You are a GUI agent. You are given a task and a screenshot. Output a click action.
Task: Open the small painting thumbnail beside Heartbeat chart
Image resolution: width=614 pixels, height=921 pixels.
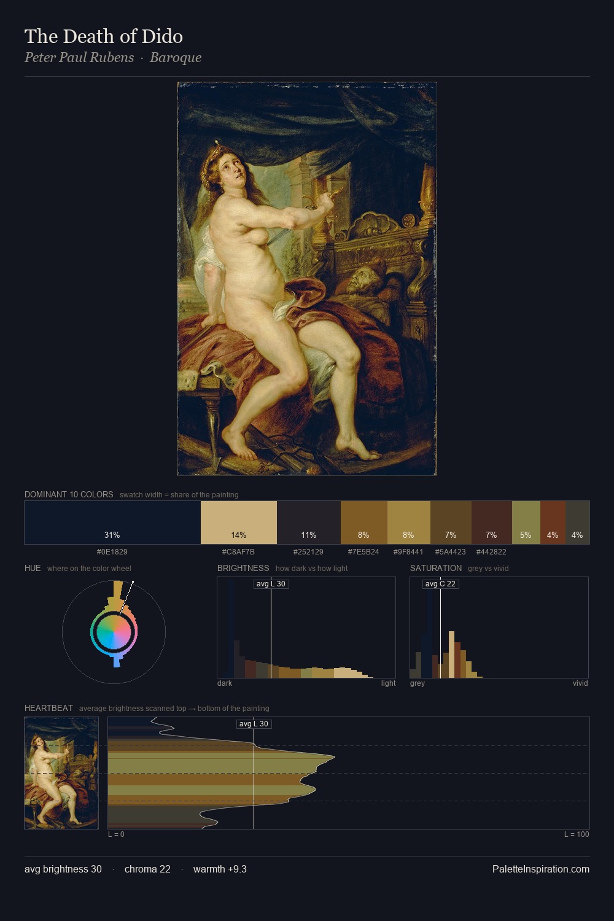tap(61, 773)
